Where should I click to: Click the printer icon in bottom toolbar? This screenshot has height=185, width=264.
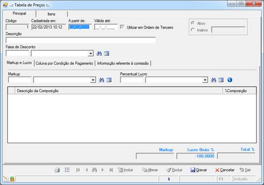click(x=57, y=170)
